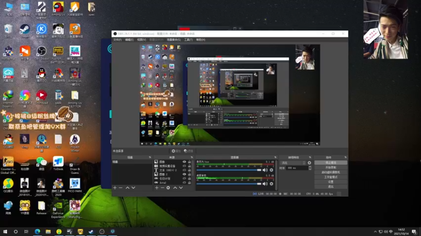
Task: Undock the Controls (控件) panel
Action: pos(345,157)
